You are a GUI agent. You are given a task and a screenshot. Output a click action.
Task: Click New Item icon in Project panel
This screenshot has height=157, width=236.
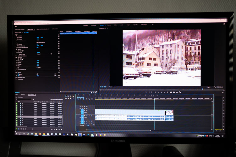[59, 129]
